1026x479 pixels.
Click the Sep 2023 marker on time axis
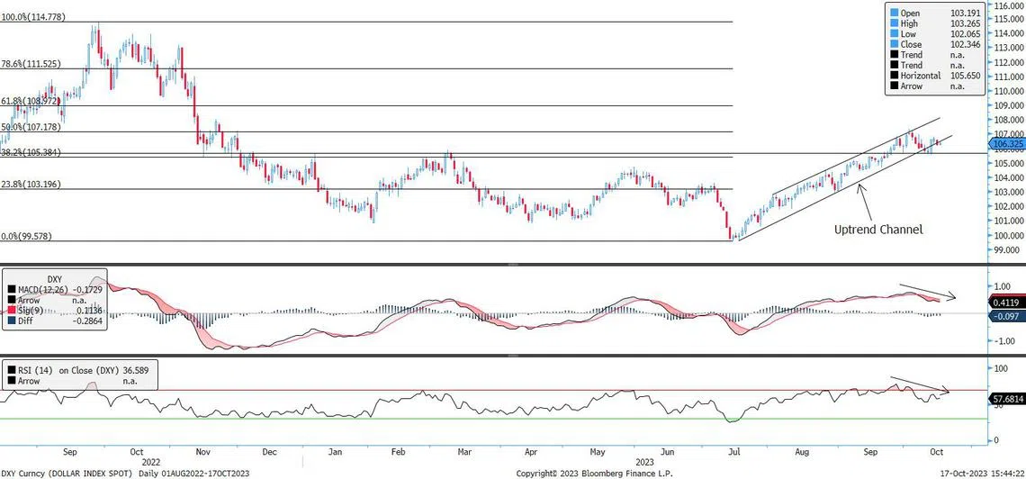point(871,453)
